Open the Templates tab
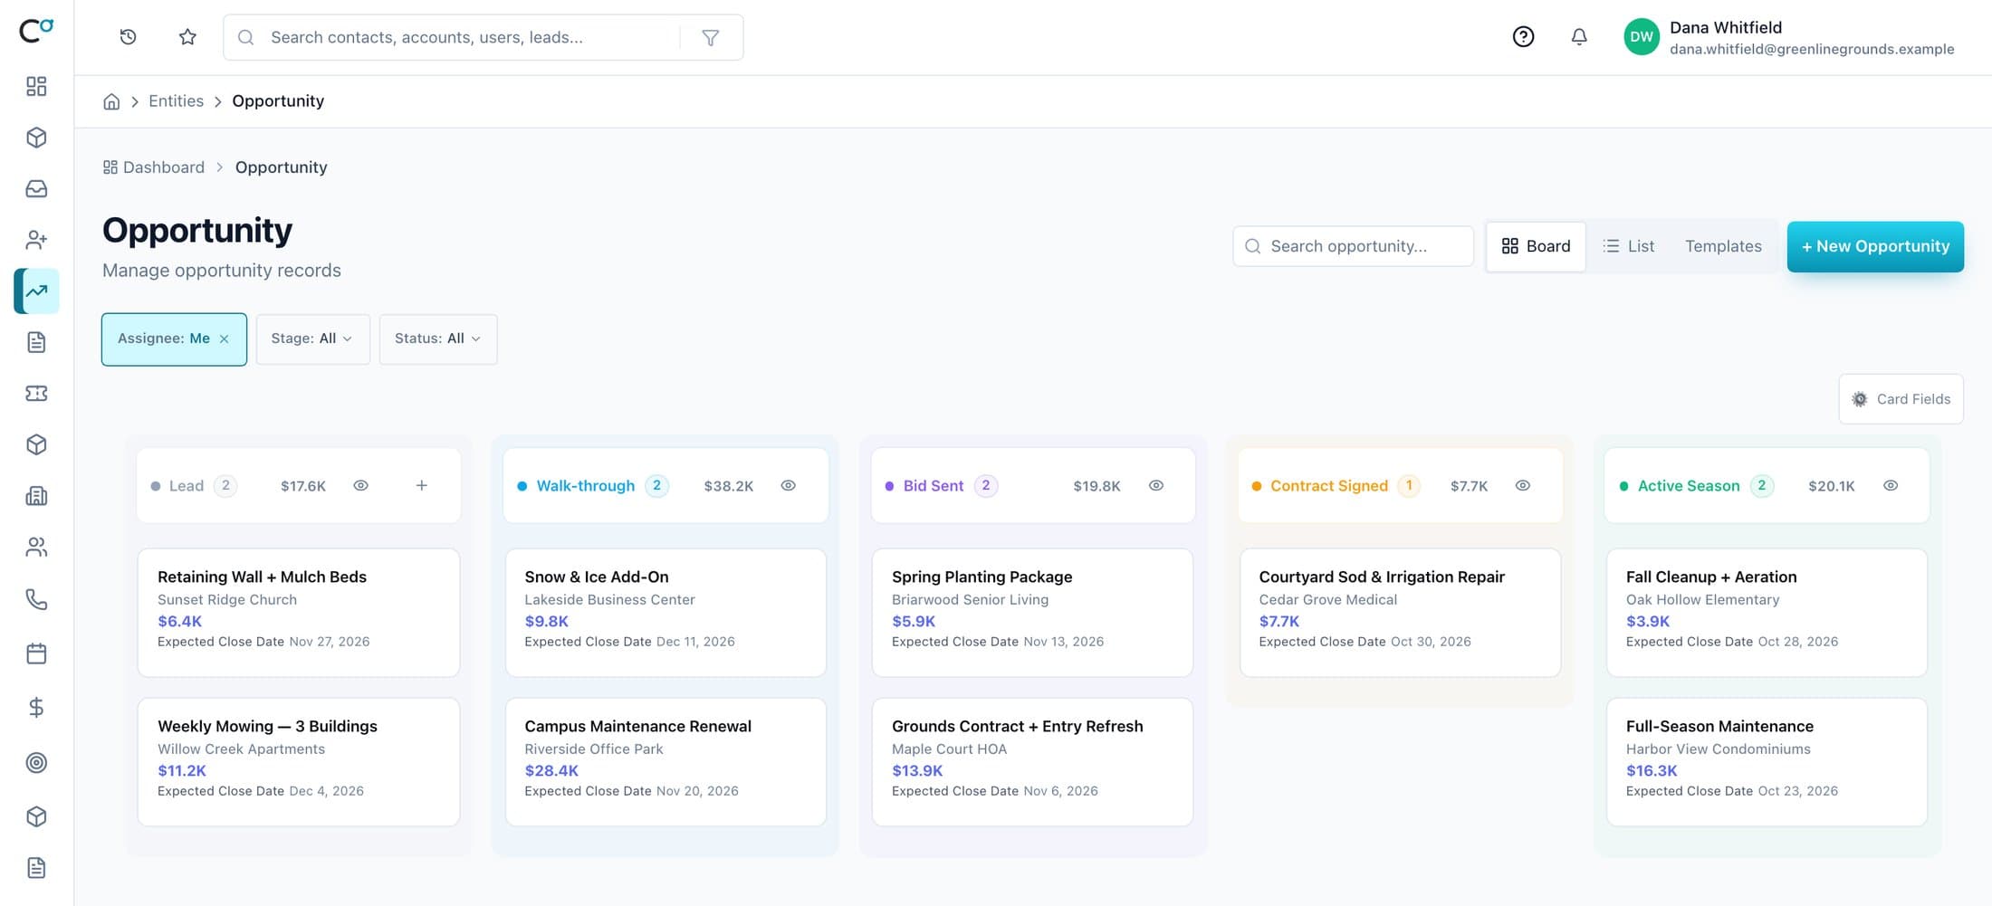 coord(1723,246)
